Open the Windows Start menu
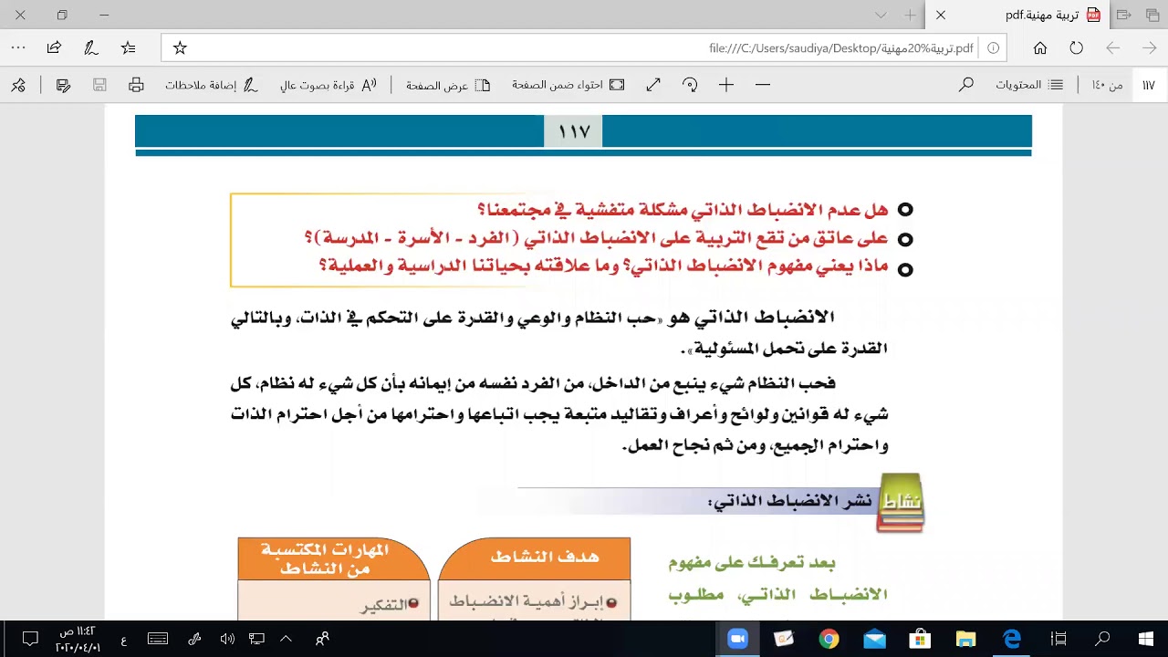1168x657 pixels. pos(1146,639)
